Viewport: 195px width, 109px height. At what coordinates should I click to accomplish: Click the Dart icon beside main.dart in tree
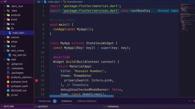(10, 33)
